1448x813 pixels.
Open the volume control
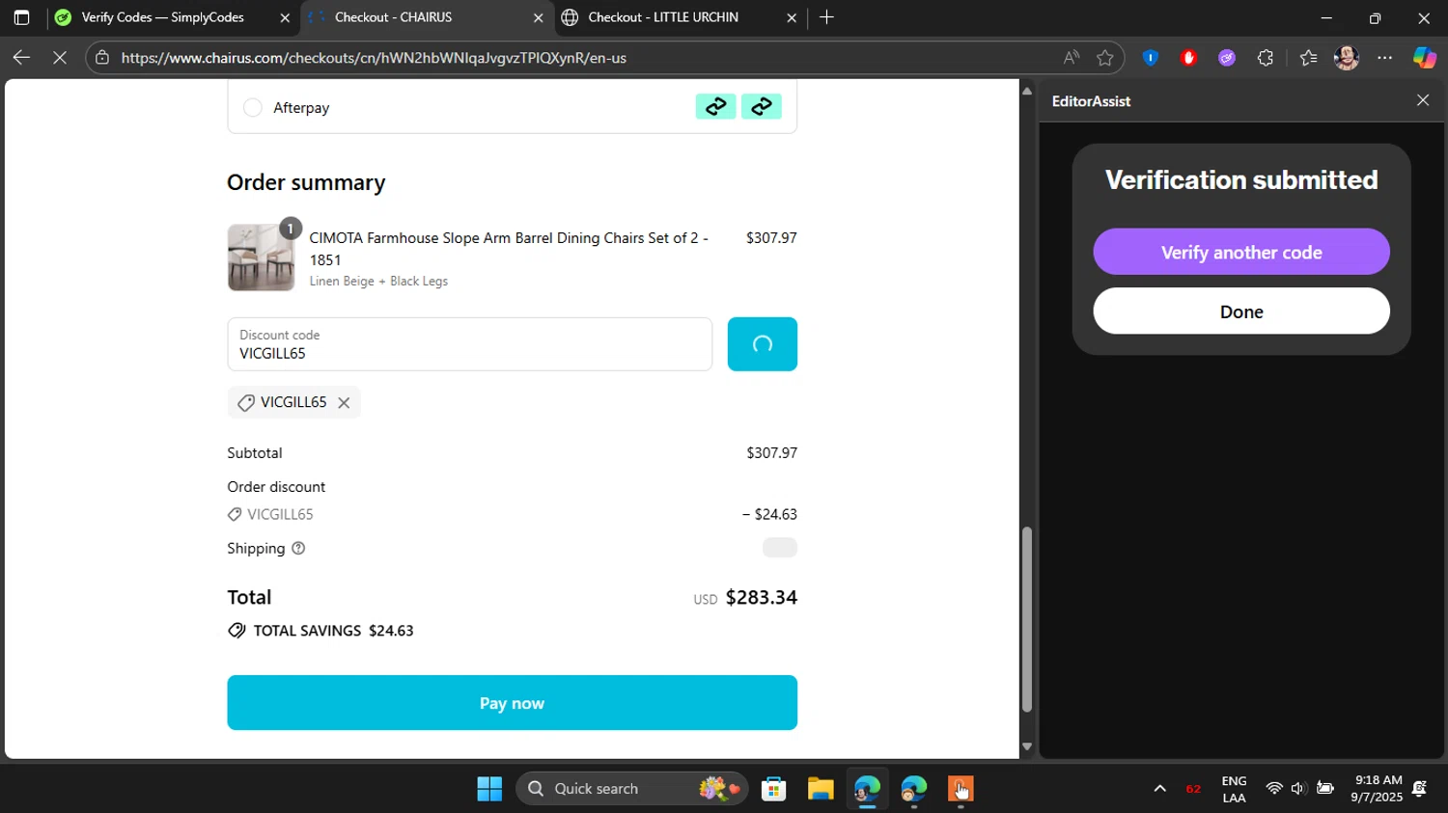click(x=1298, y=789)
